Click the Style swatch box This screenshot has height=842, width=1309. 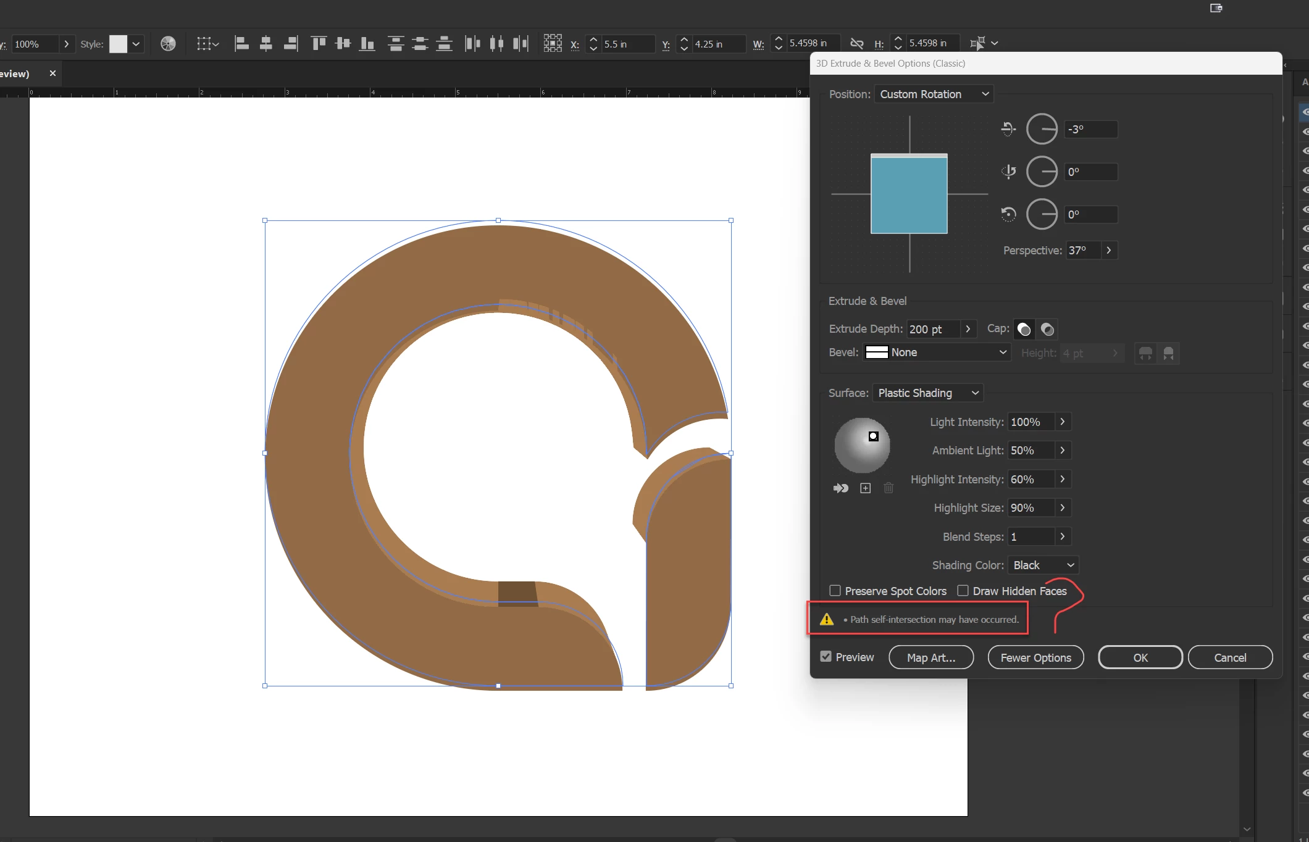pos(118,44)
